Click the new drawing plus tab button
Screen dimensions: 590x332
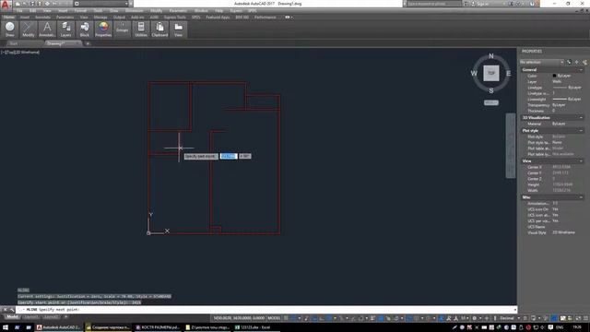click(88, 43)
